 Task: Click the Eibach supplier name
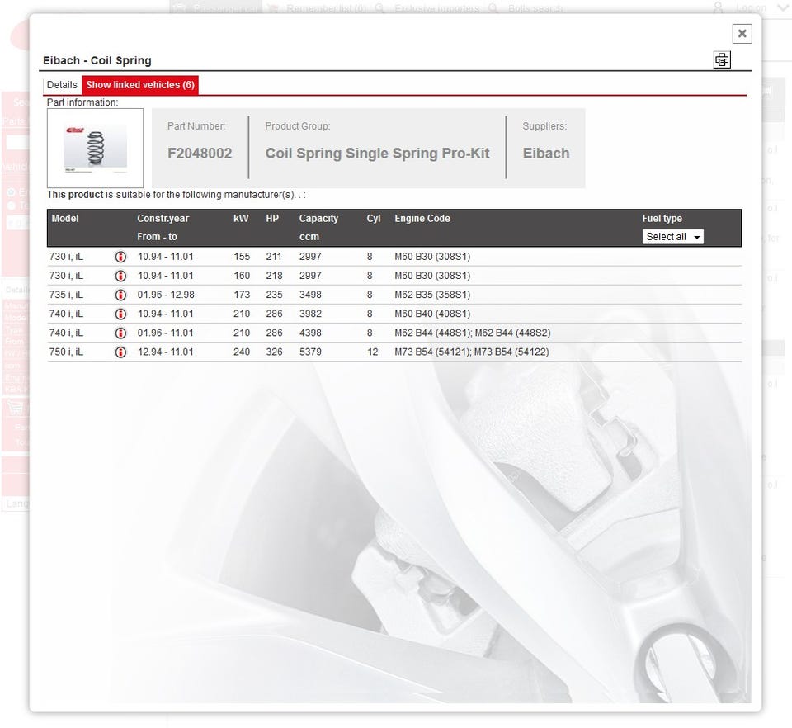pos(546,153)
